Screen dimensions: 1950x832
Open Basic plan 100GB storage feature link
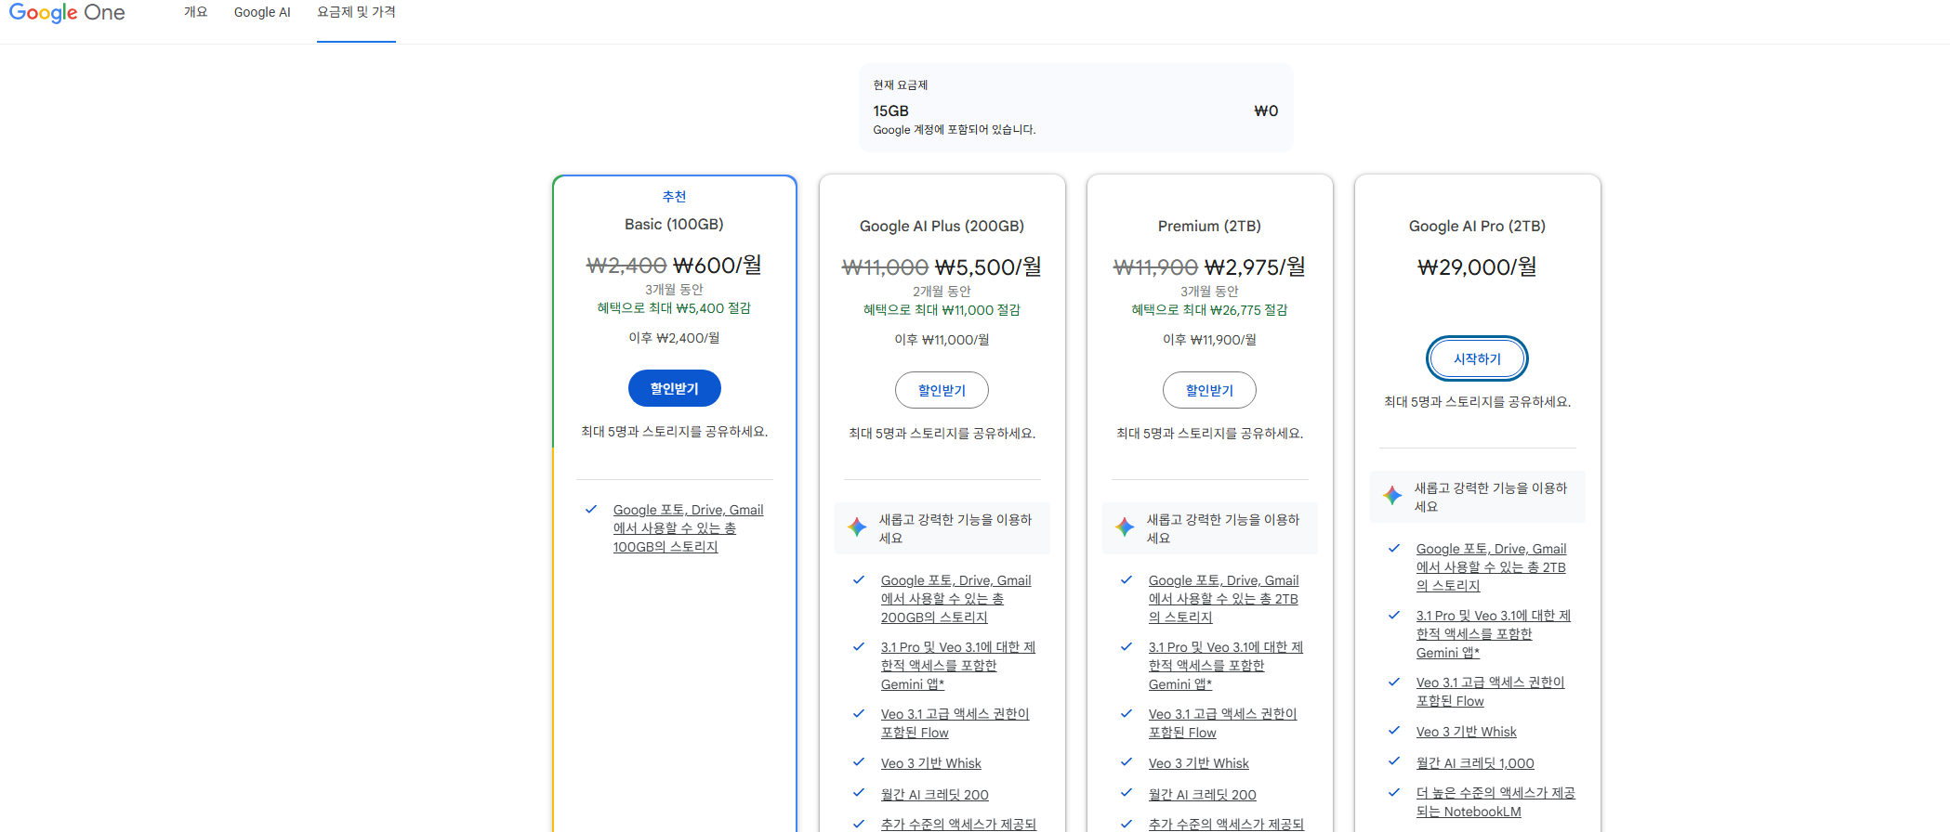coord(688,528)
